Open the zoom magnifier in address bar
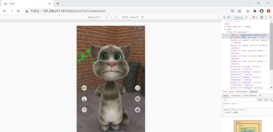 (232, 11)
